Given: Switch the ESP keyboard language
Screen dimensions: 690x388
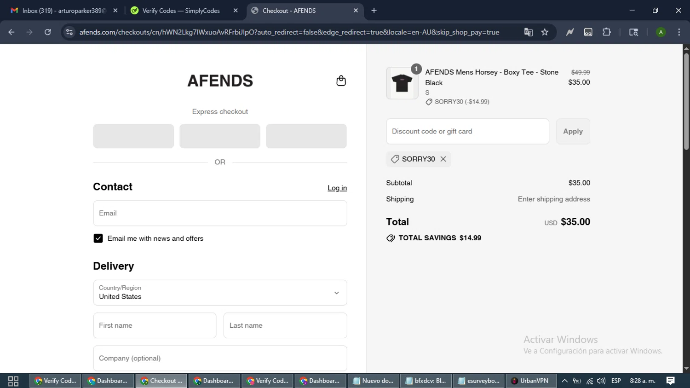Looking at the screenshot, I should click(x=616, y=381).
